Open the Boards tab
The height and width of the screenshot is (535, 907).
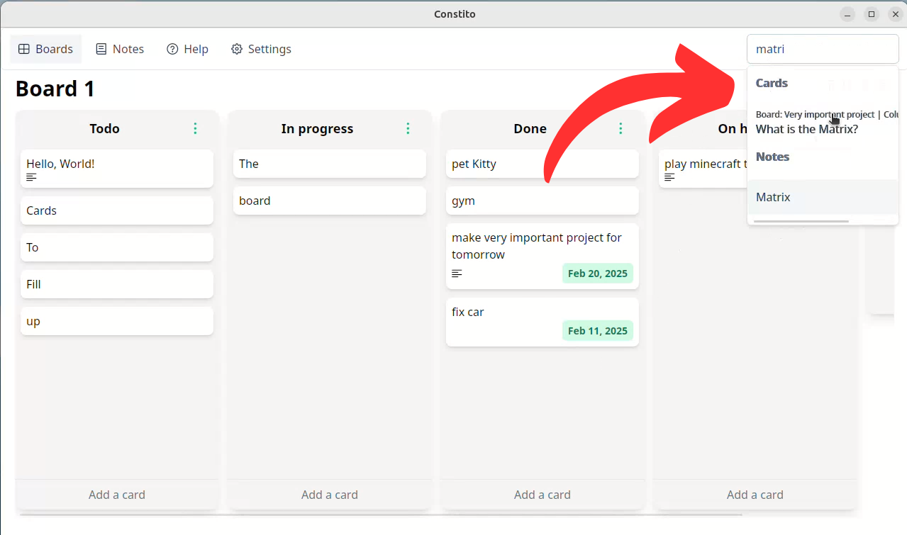[45, 49]
